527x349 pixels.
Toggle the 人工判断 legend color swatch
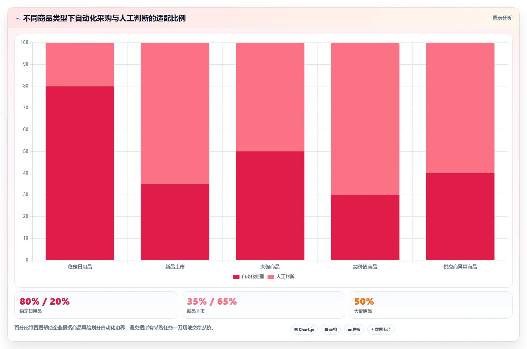[271, 277]
